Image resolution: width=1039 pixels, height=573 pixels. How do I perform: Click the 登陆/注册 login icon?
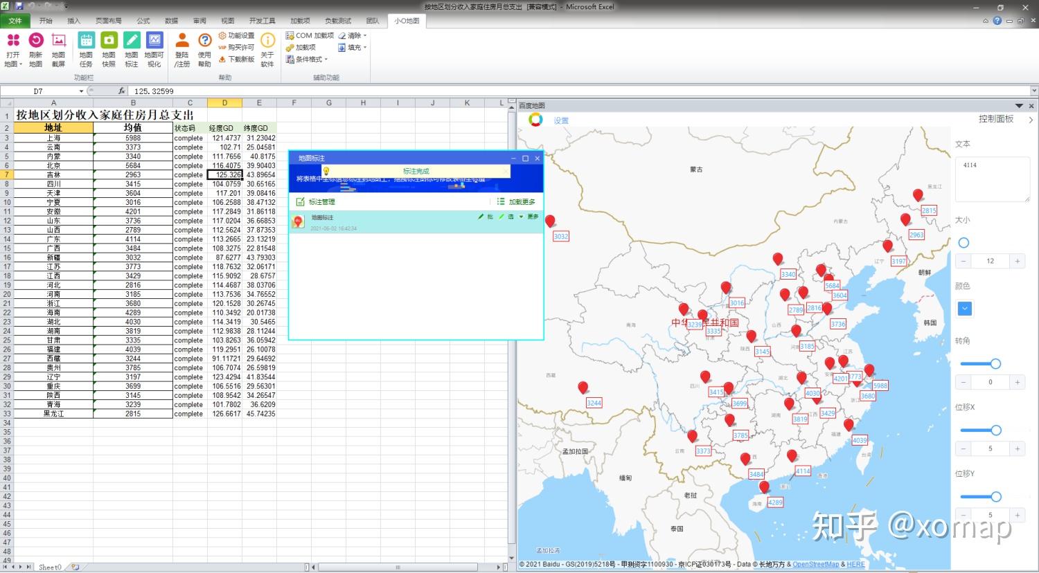tap(182, 42)
